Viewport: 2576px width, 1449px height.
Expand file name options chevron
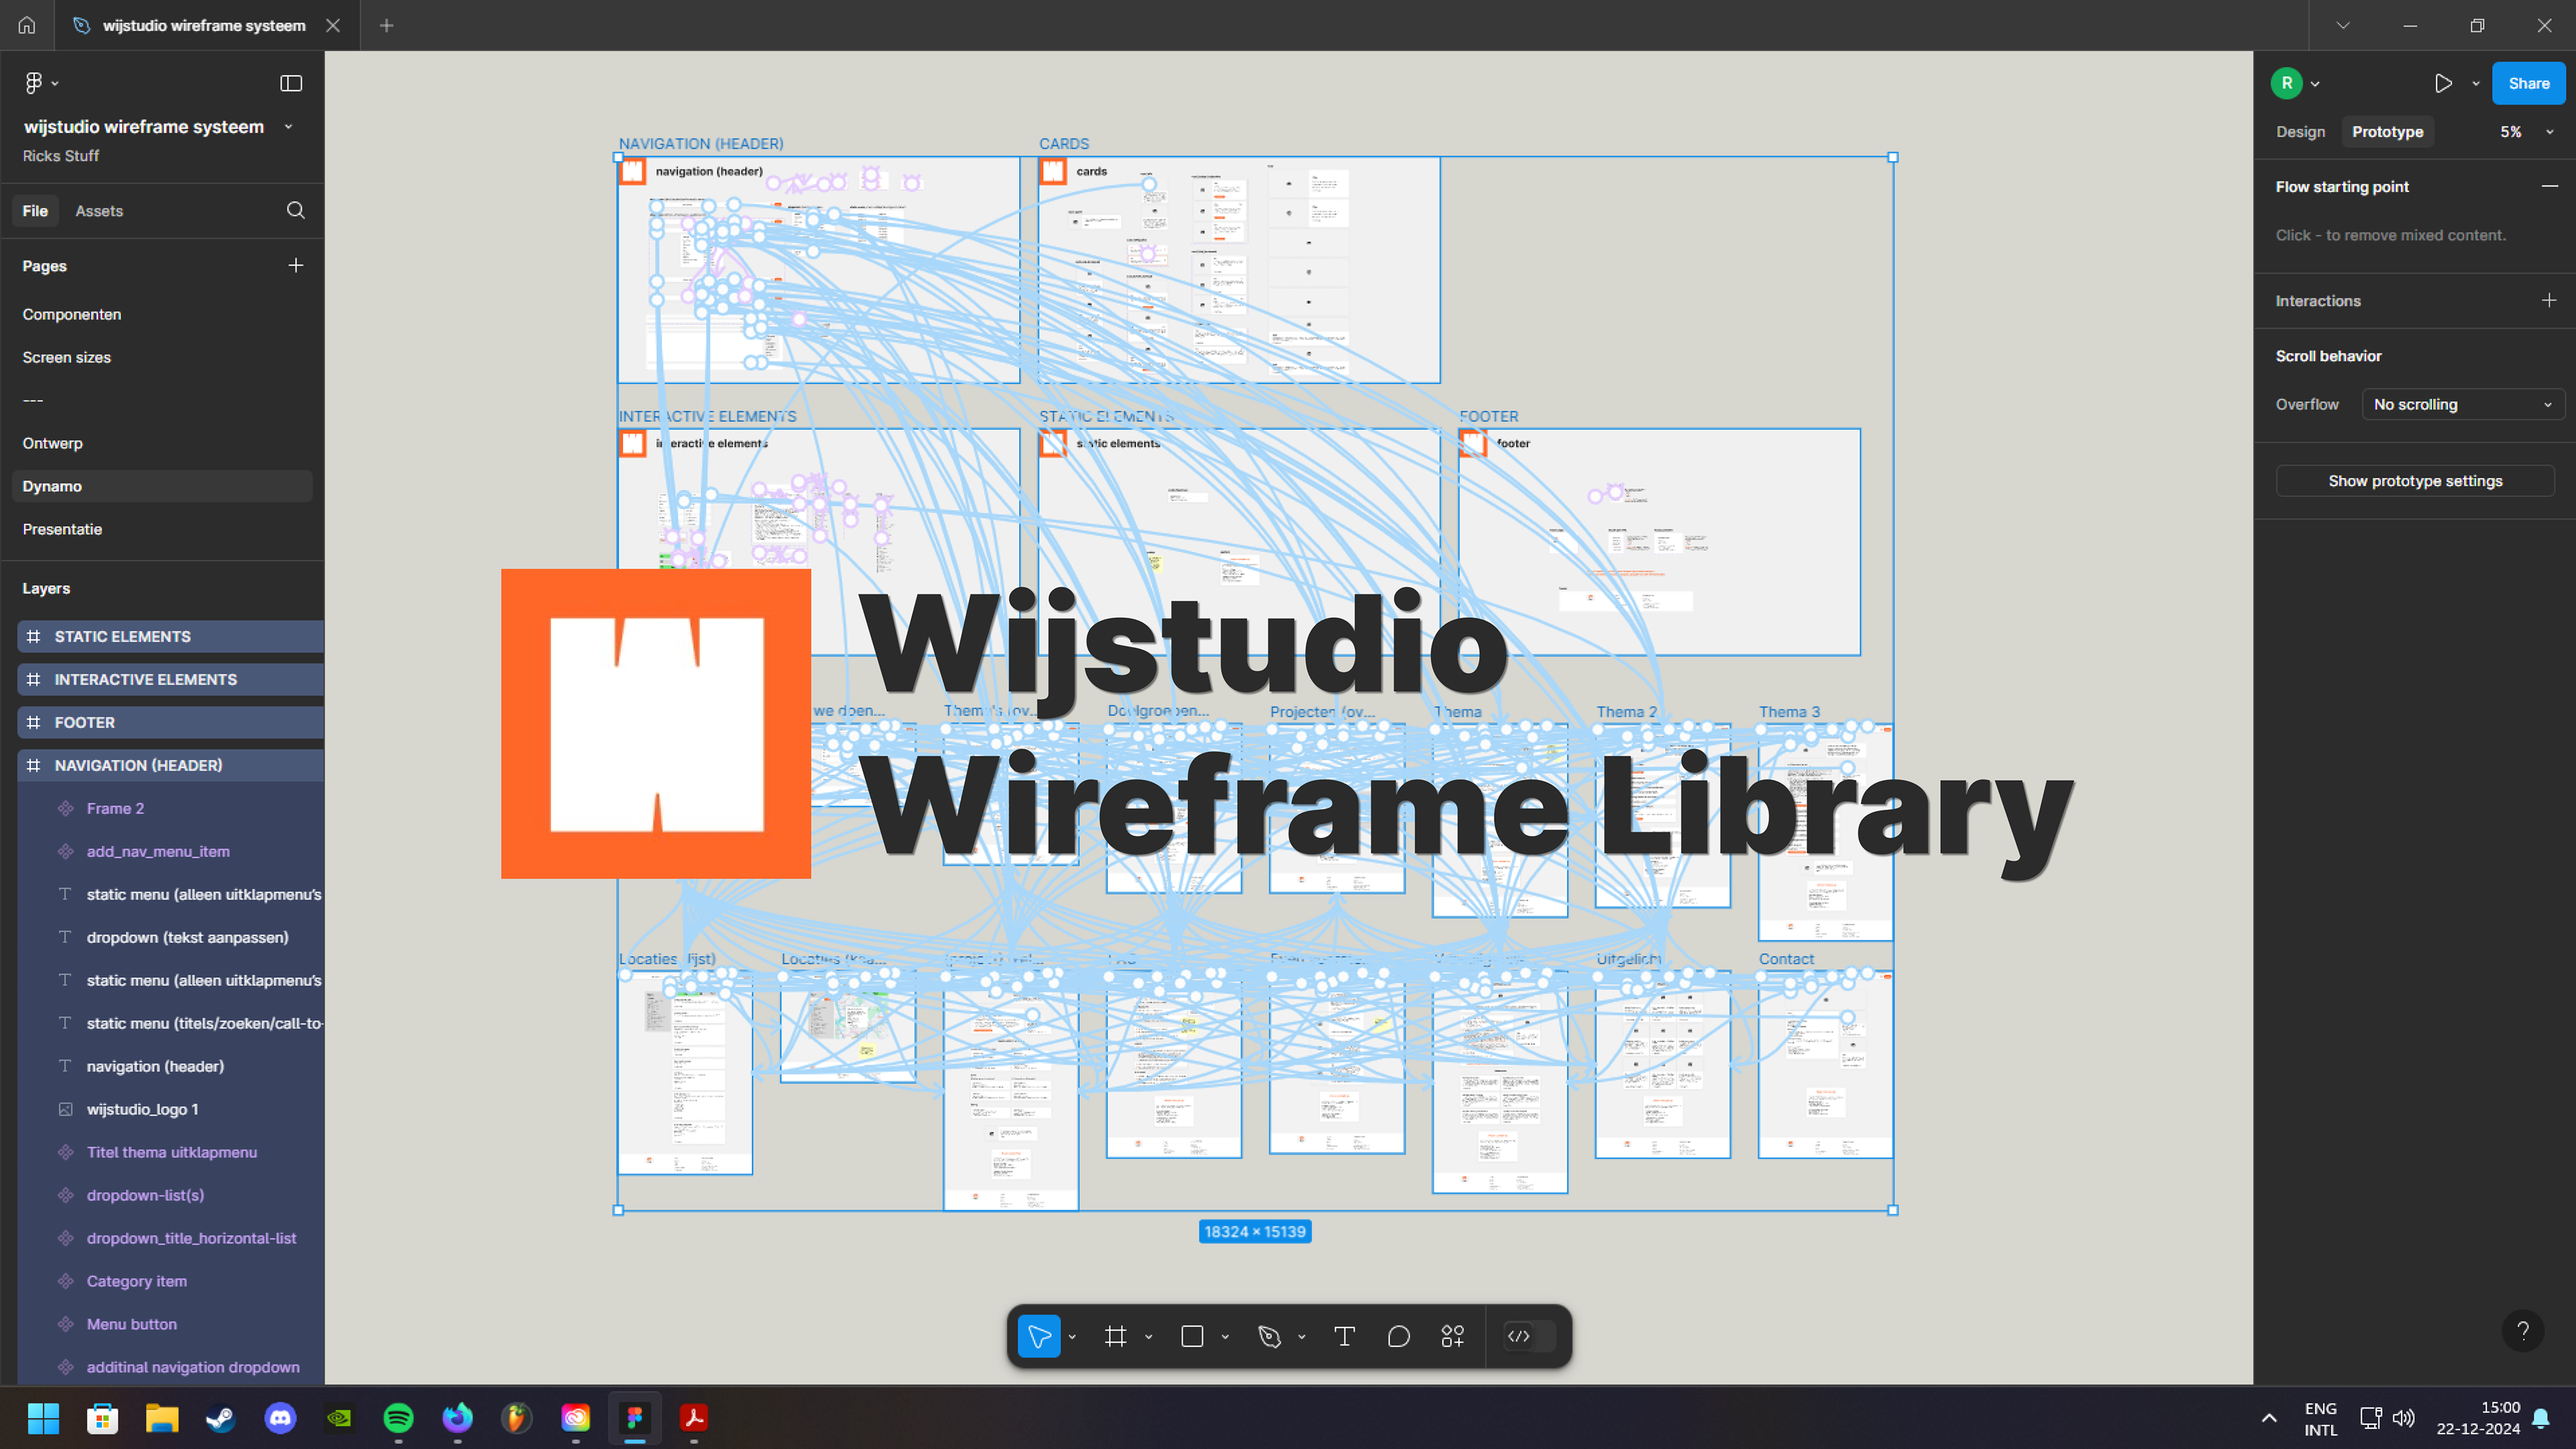[288, 127]
